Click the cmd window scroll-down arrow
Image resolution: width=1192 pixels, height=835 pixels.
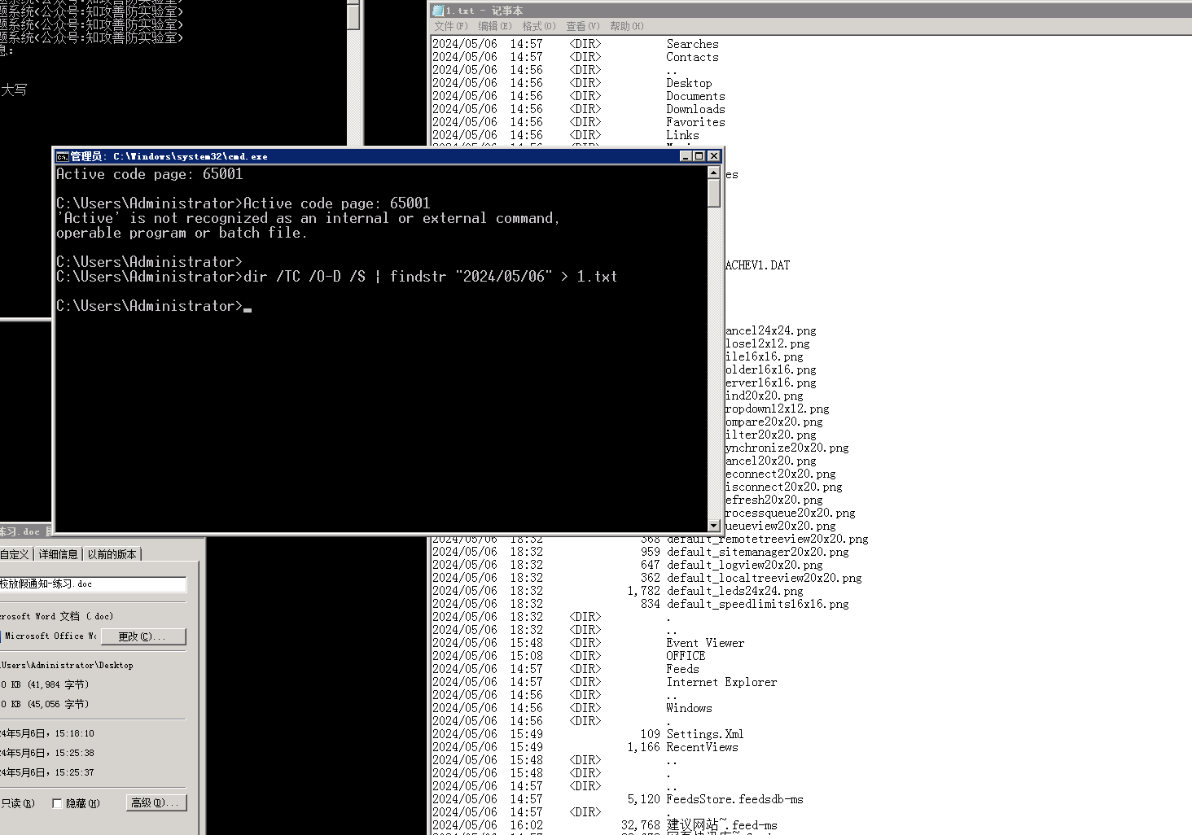pyautogui.click(x=714, y=526)
